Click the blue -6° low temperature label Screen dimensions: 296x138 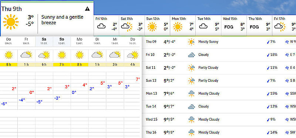(4, 103)
